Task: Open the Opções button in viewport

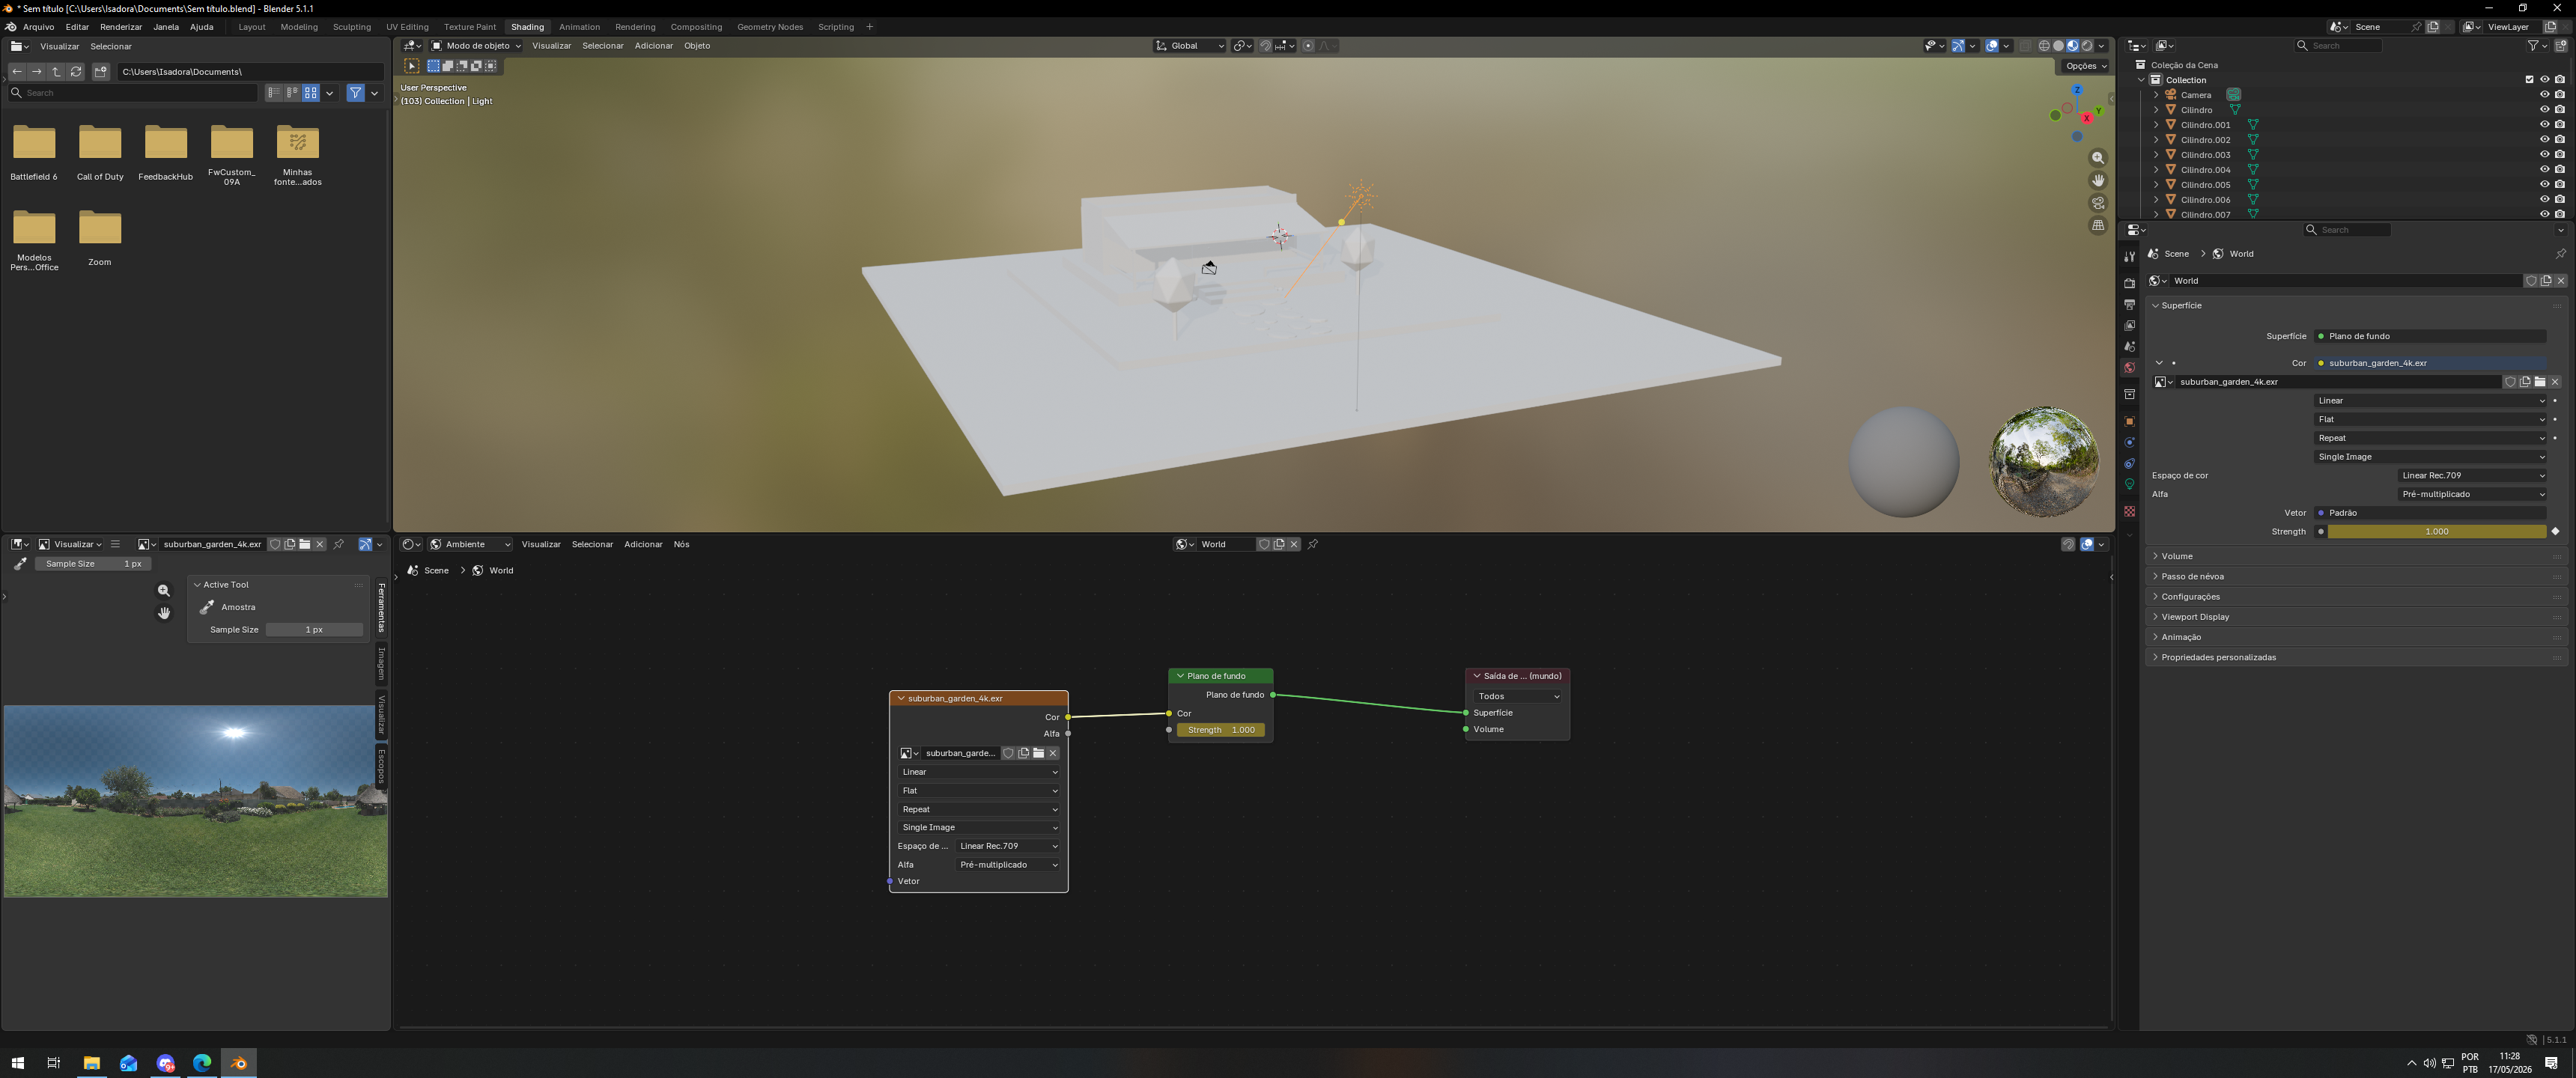Action: (x=2085, y=66)
